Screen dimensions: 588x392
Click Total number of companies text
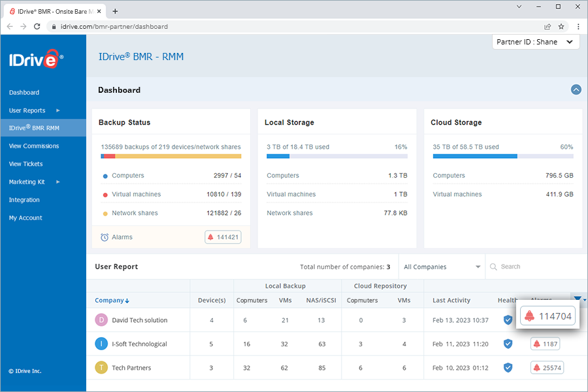[345, 267]
